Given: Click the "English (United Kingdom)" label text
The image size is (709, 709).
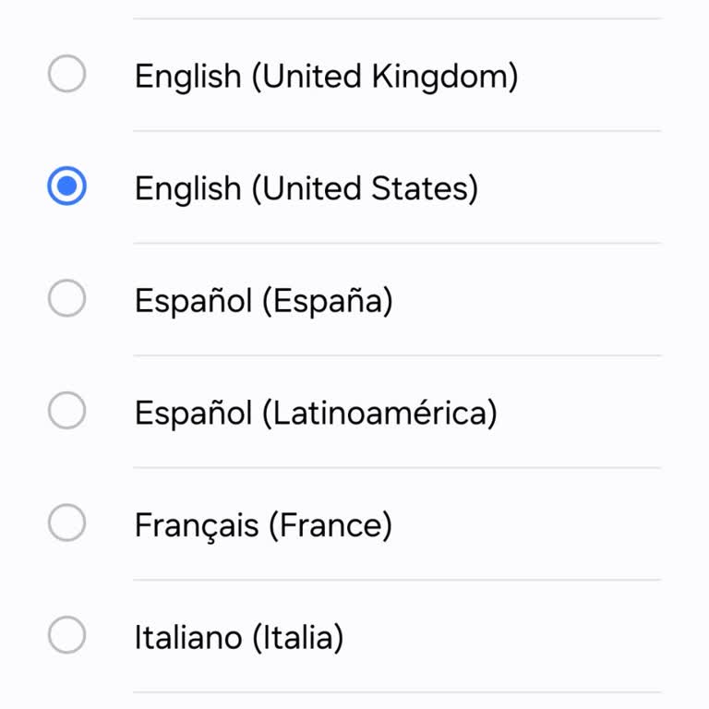Looking at the screenshot, I should [326, 76].
